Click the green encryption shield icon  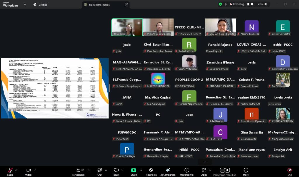220,4
